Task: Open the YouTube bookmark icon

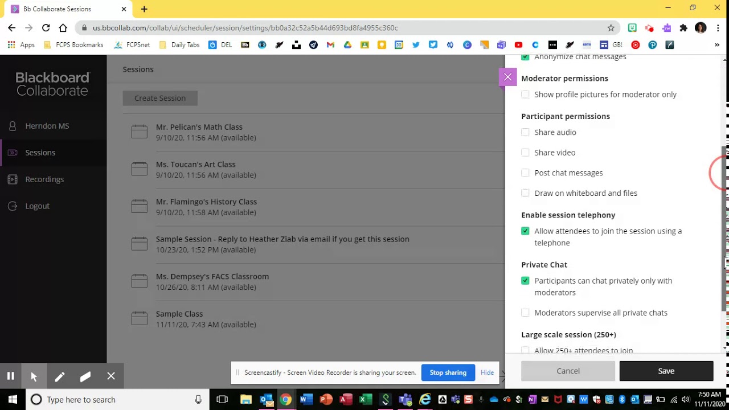Action: tap(518, 45)
